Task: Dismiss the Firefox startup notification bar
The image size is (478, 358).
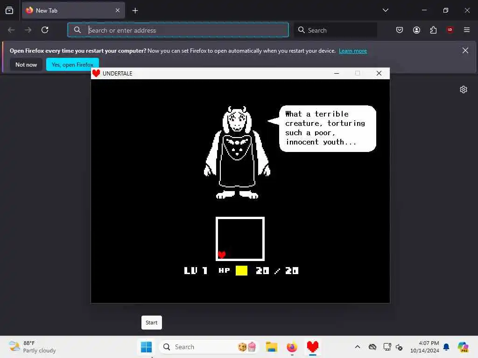Action: (x=465, y=50)
